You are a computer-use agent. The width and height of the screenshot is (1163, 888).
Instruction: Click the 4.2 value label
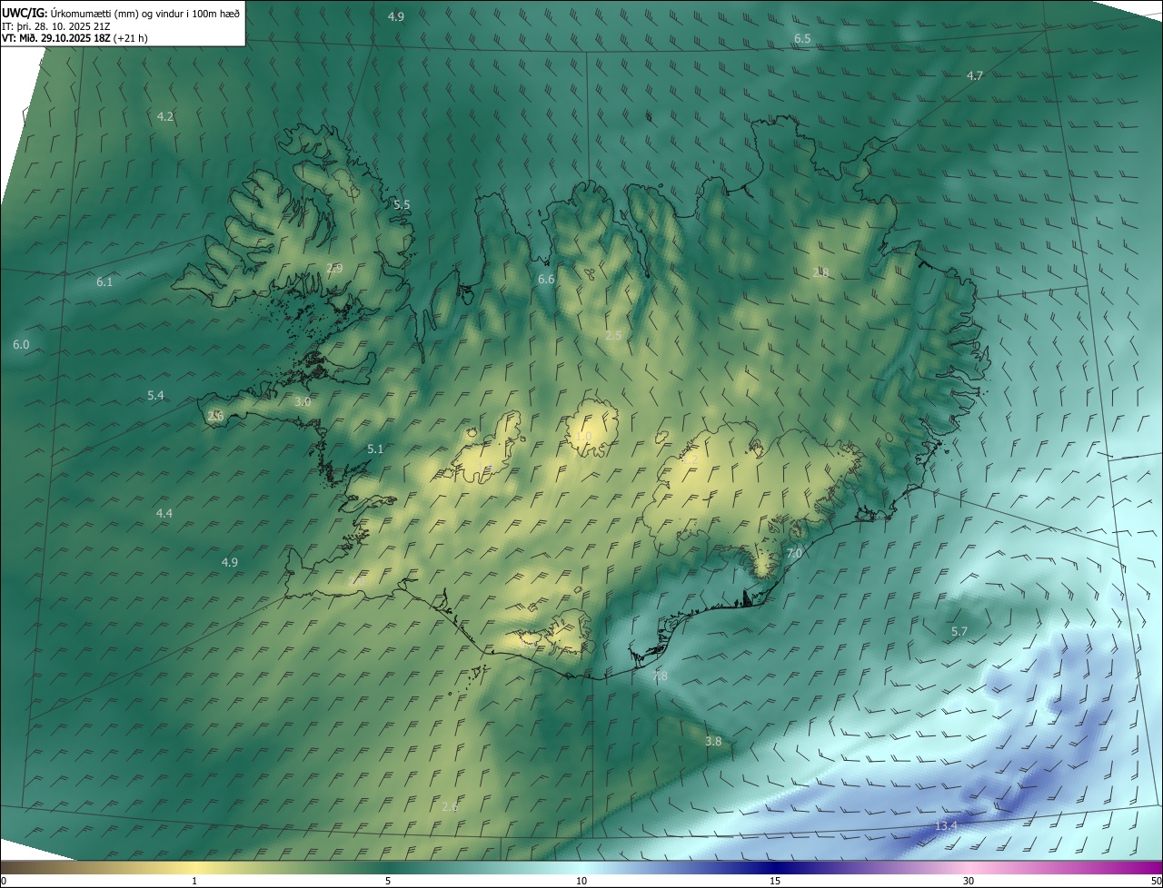pos(165,116)
